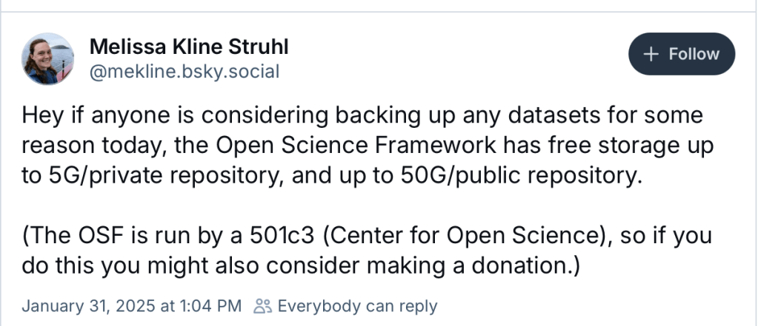
Task: Click the people icon beside reply settings
Action: tap(262, 306)
